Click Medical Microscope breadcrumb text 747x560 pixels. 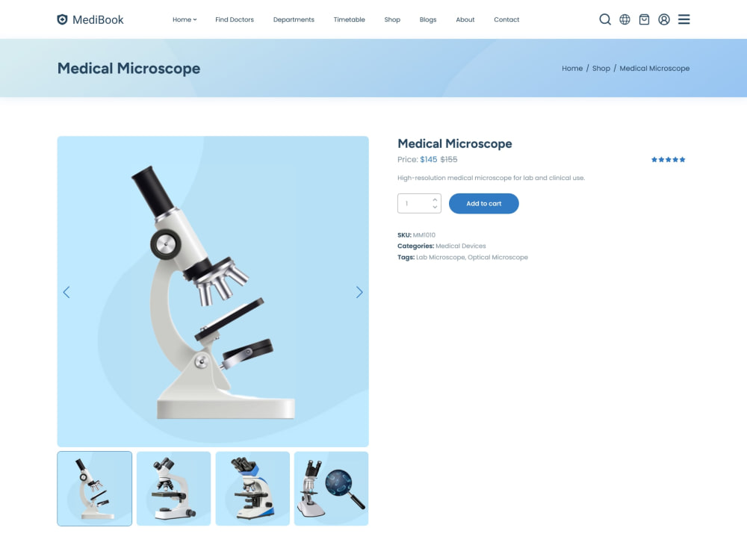pos(654,68)
